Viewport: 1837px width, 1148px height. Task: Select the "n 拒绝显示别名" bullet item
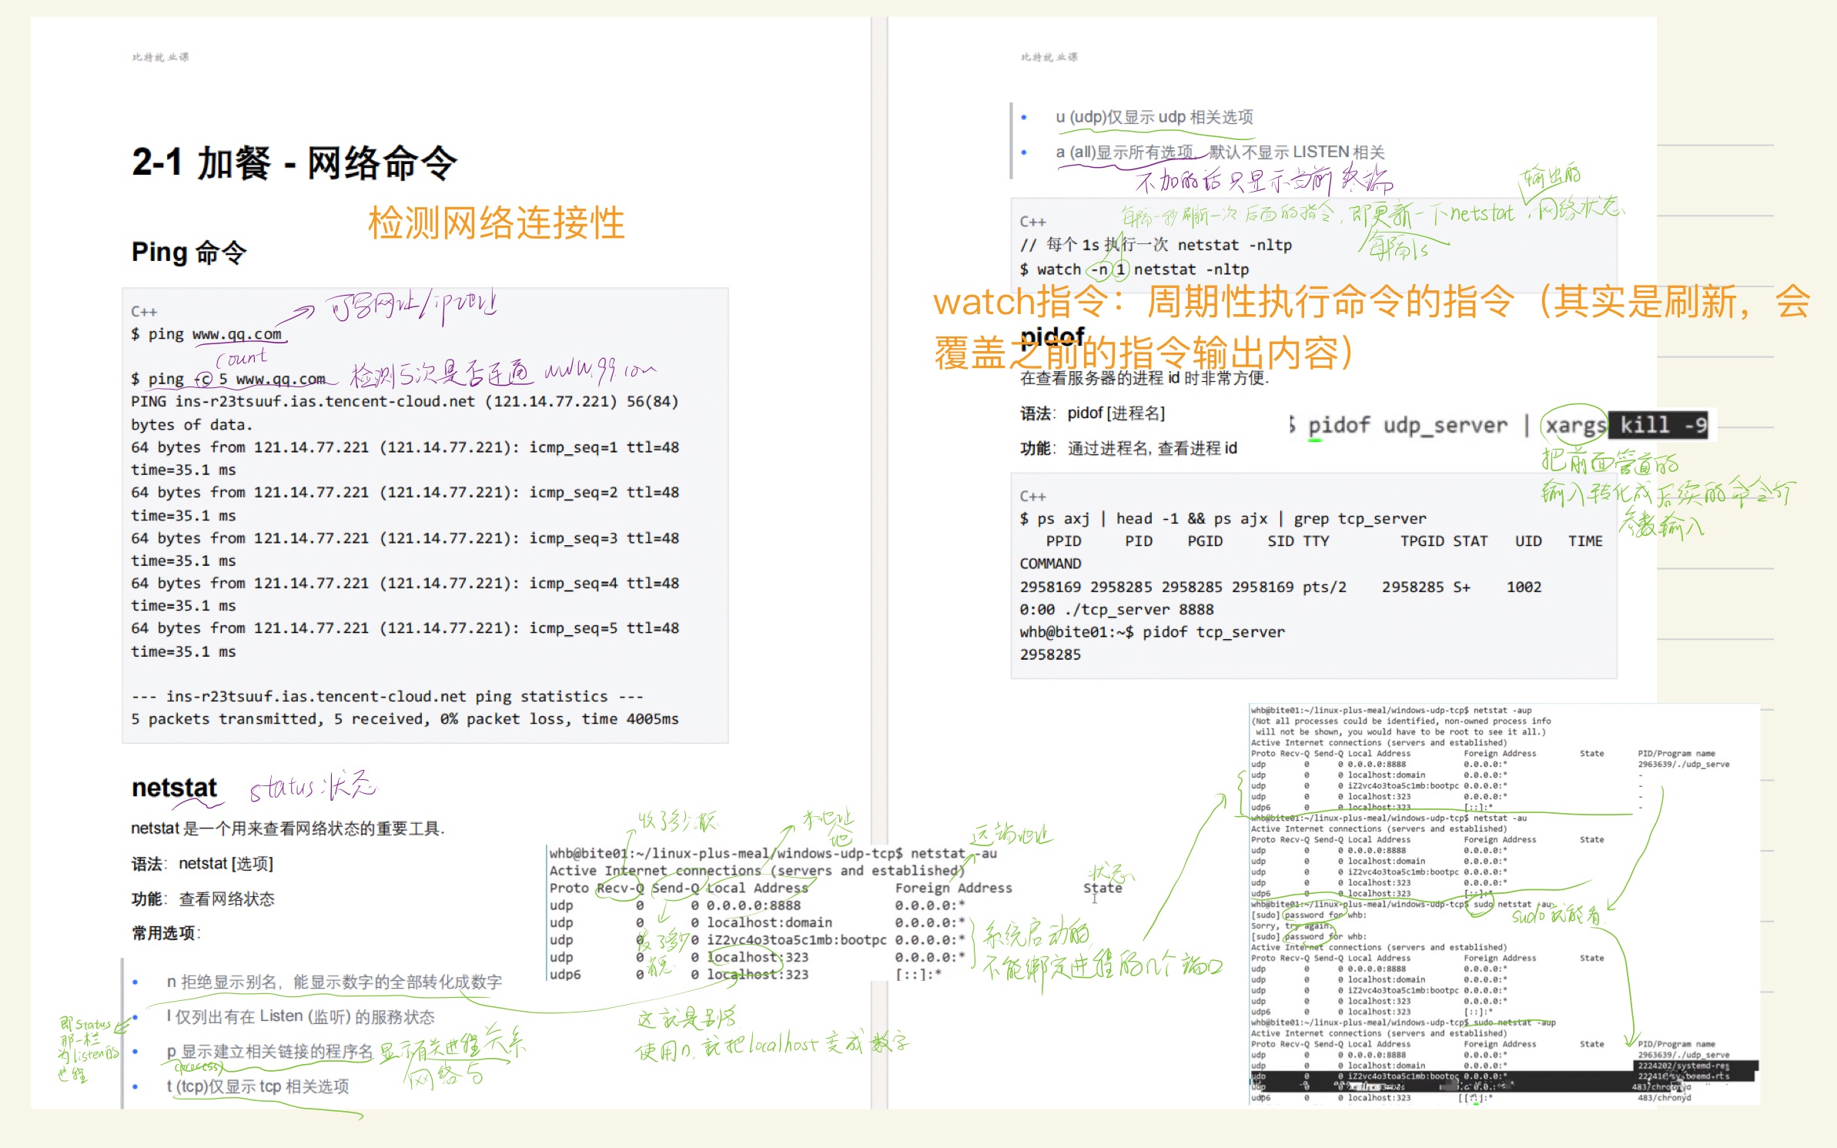pyautogui.click(x=333, y=982)
